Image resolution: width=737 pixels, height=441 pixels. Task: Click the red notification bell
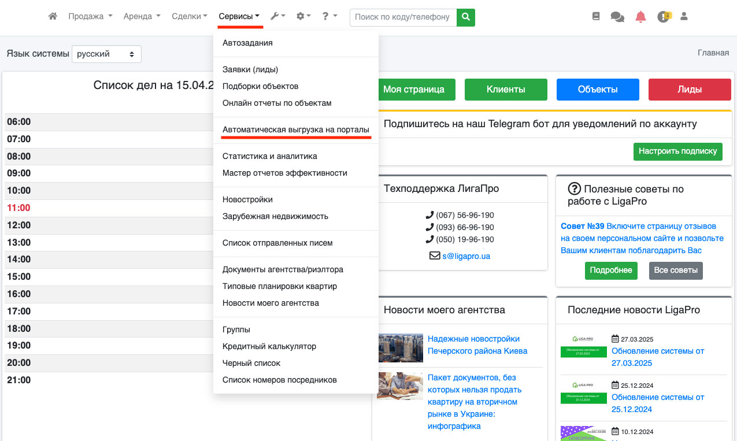640,17
